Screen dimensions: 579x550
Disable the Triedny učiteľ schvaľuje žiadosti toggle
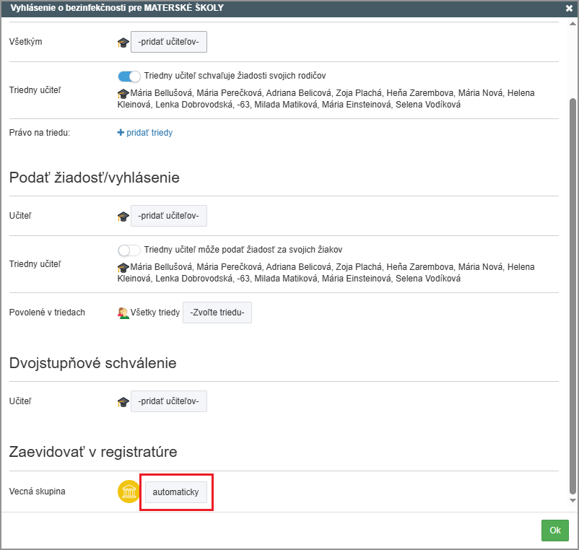pyautogui.click(x=129, y=76)
